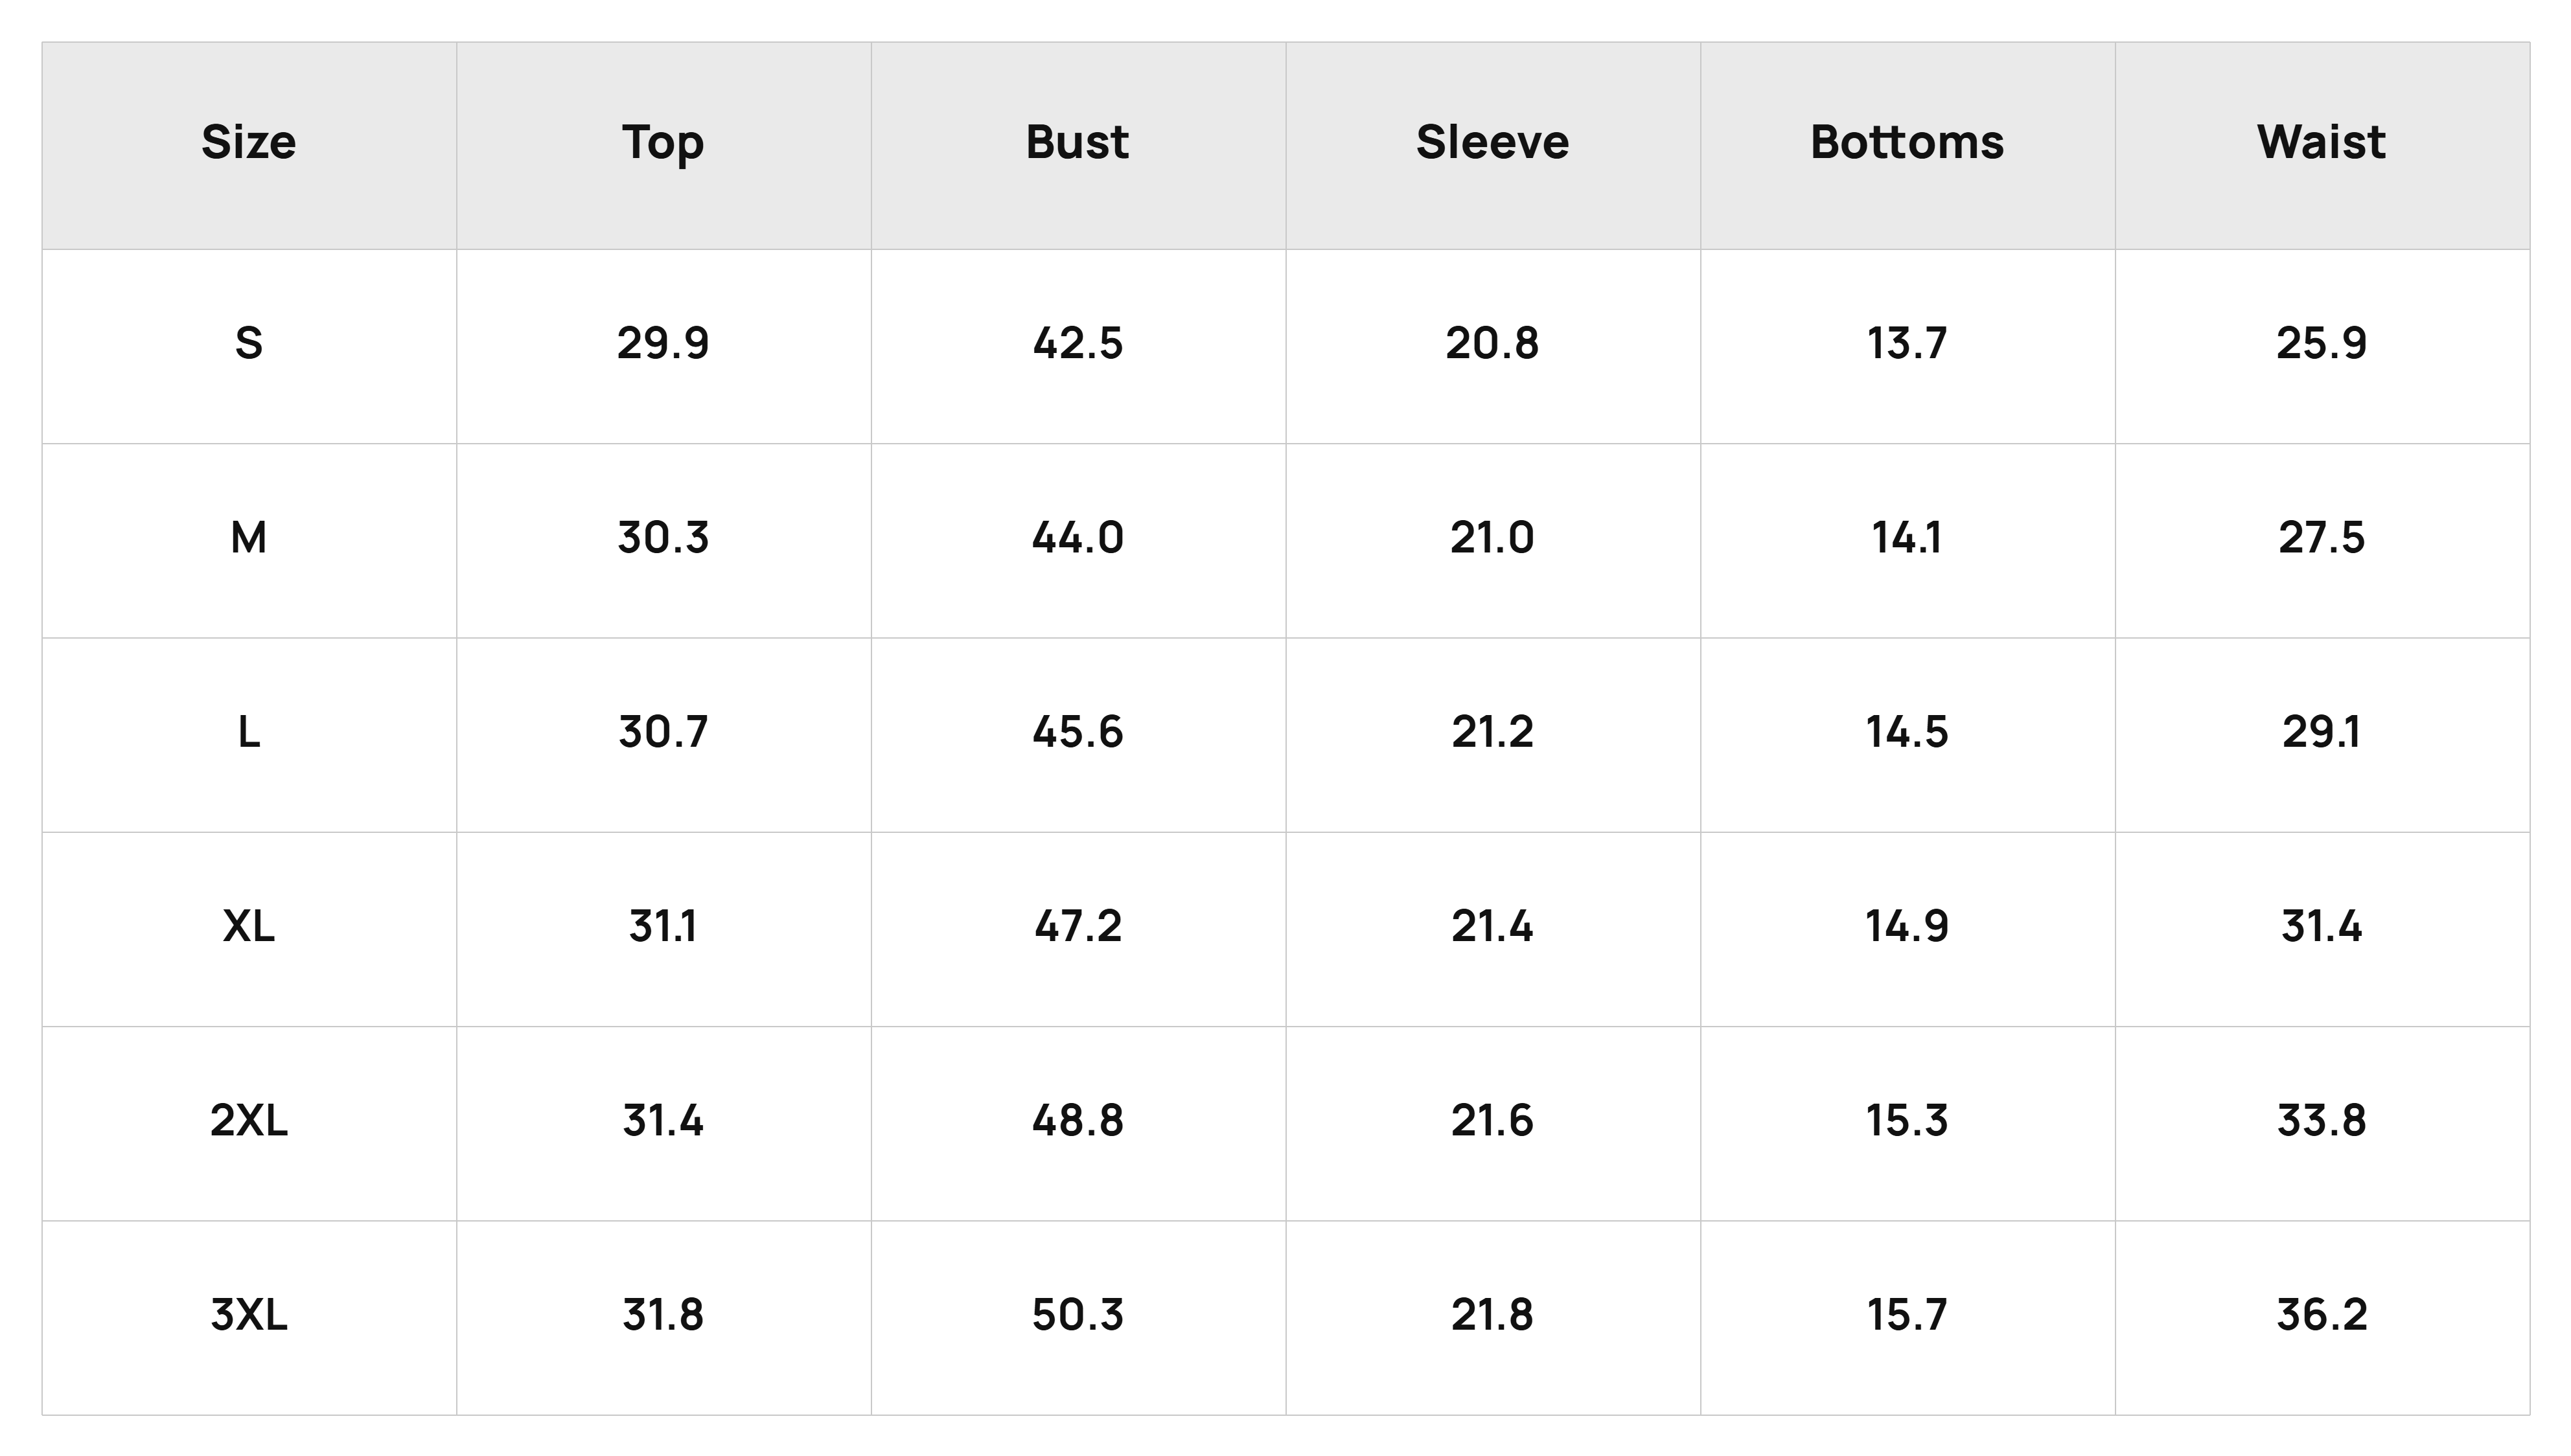Click the 42.5 bust value for S

(x=1078, y=344)
